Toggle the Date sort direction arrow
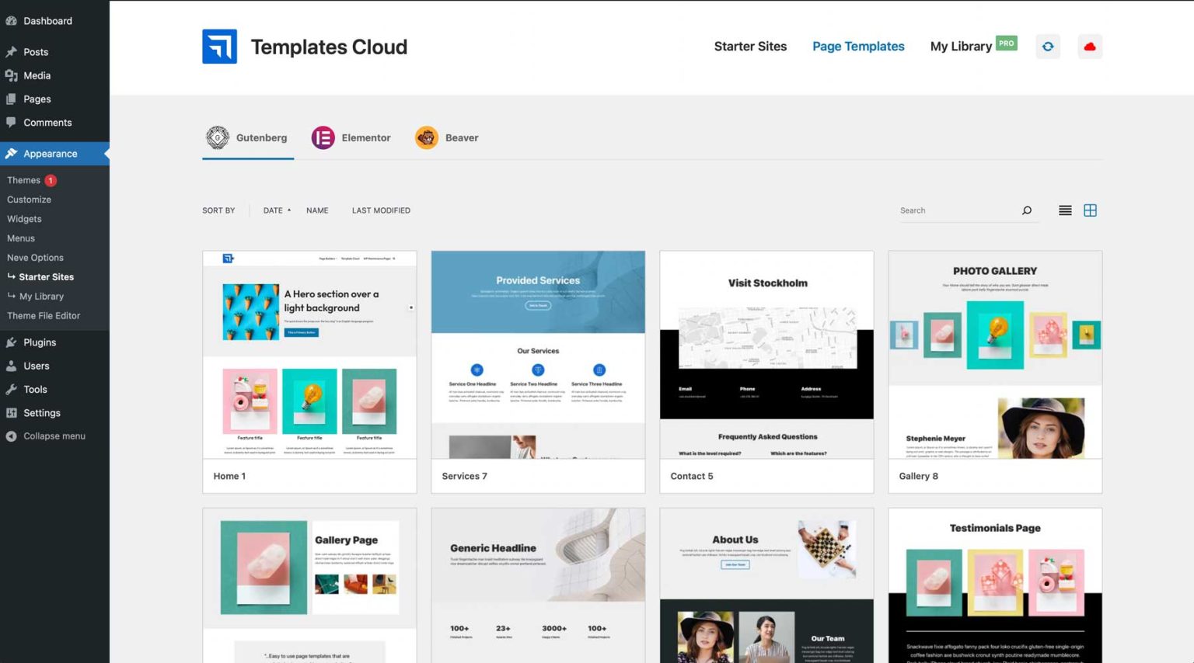Image resolution: width=1194 pixels, height=663 pixels. tap(288, 210)
